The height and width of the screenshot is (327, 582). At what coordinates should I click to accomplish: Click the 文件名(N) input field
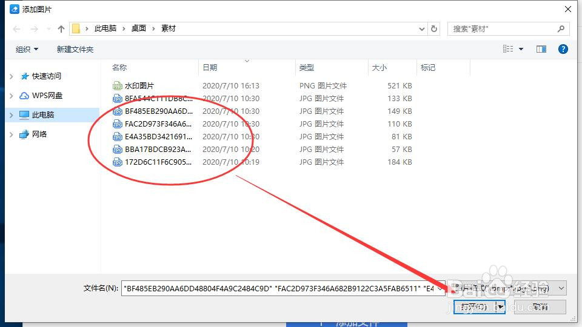283,288
